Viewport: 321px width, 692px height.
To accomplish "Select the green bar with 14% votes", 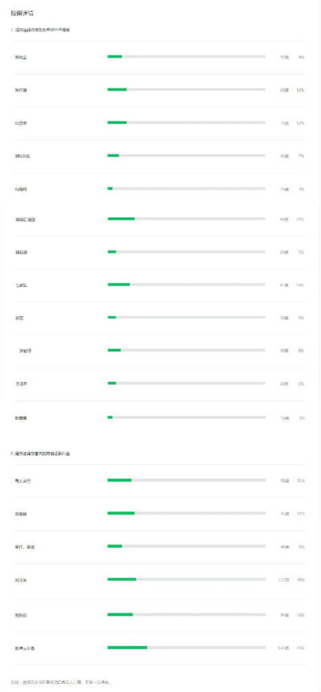I will (186, 284).
